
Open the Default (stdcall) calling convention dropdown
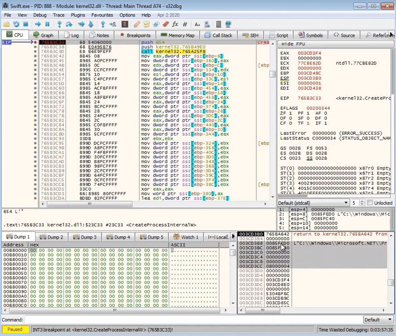(314, 203)
